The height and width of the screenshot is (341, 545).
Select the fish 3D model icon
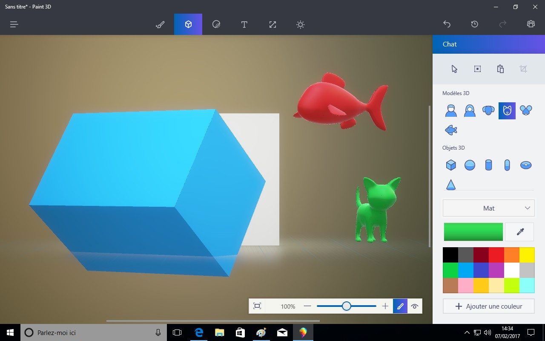[451, 130]
